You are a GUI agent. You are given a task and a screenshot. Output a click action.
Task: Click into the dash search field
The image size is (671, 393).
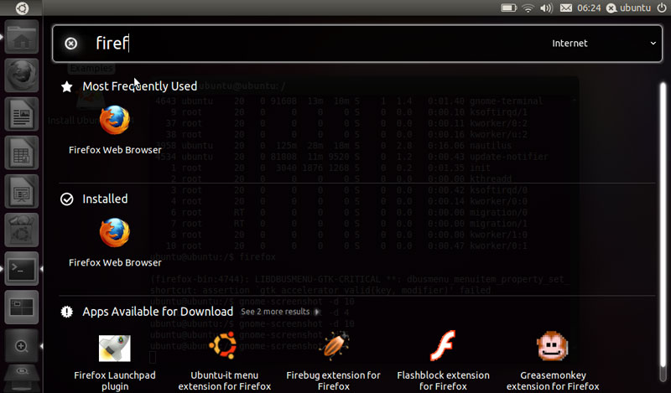coord(319,44)
